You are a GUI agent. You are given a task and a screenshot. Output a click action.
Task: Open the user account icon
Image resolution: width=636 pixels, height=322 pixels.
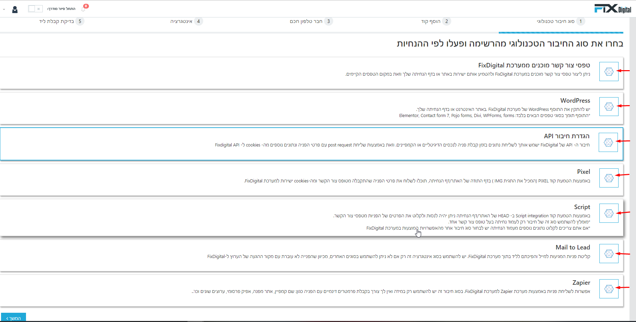tap(15, 10)
